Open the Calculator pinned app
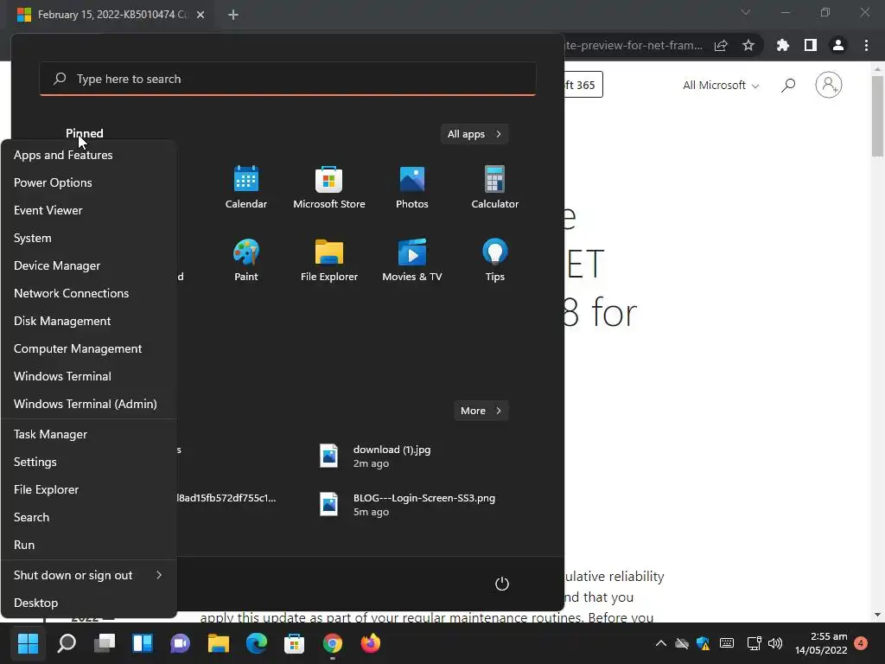885x664 pixels. [495, 187]
